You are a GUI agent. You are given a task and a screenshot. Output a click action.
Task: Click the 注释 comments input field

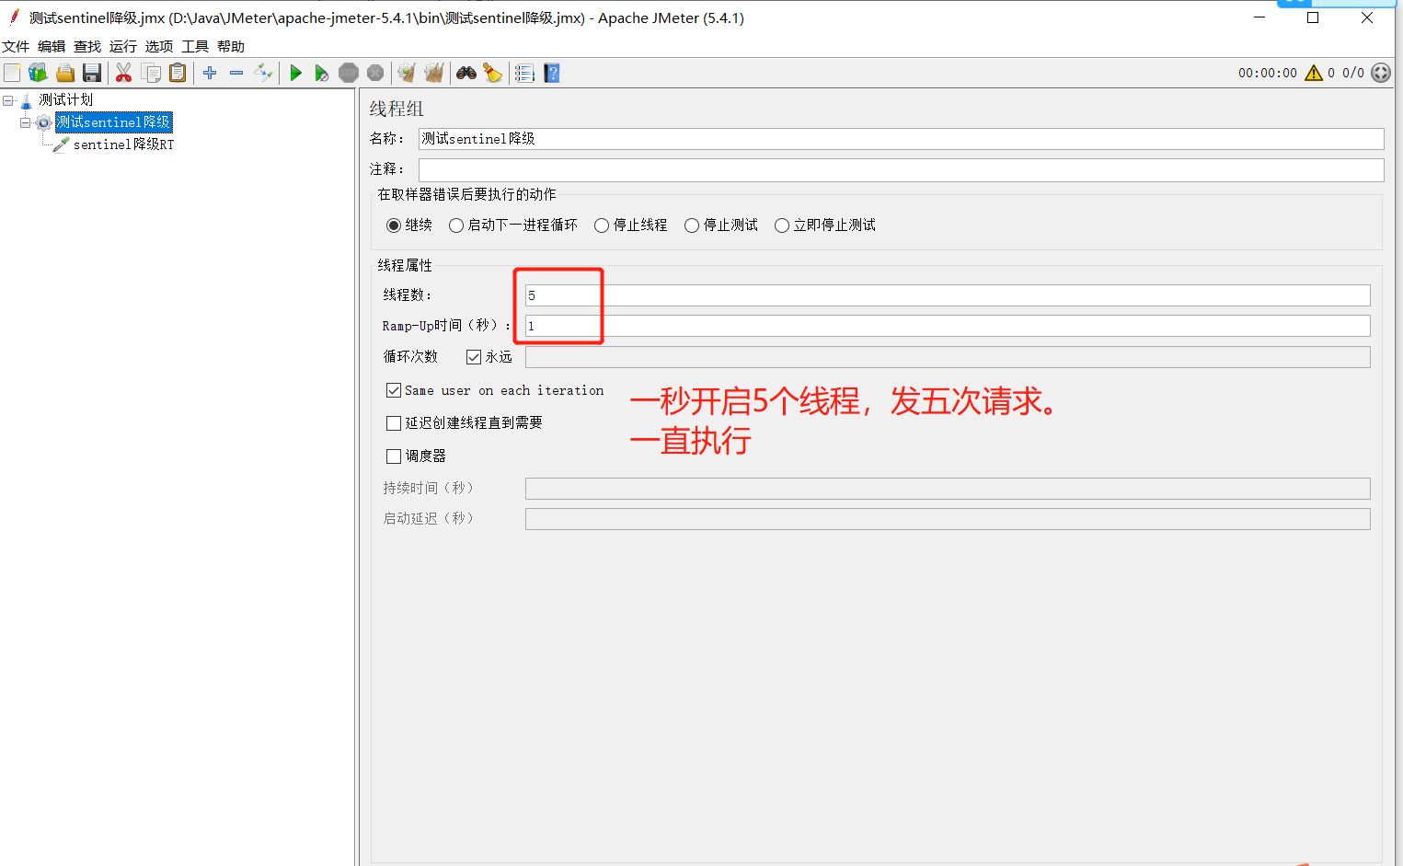coord(901,170)
